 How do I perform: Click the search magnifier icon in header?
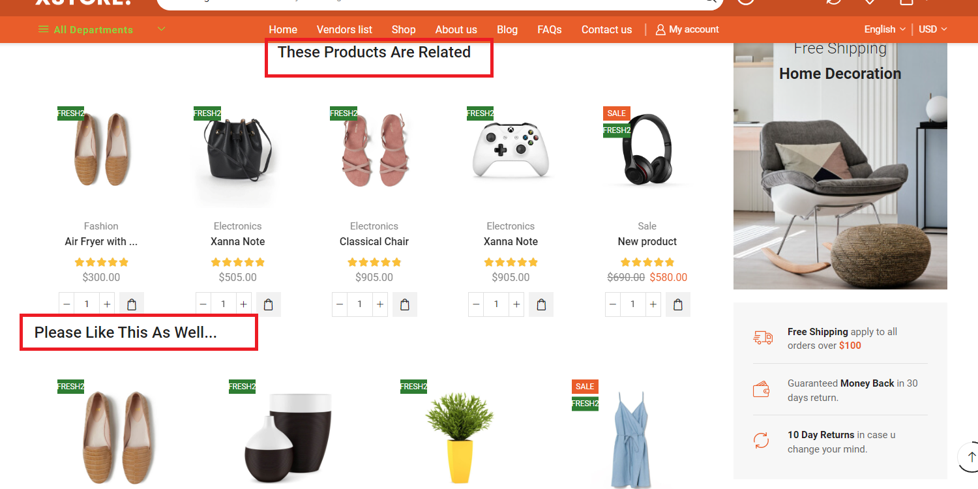pos(709,2)
